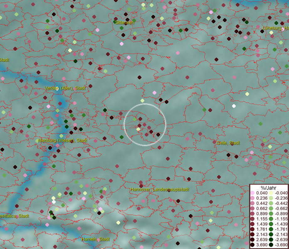Select the -3.690 darkest green legend swatch

point(271,245)
